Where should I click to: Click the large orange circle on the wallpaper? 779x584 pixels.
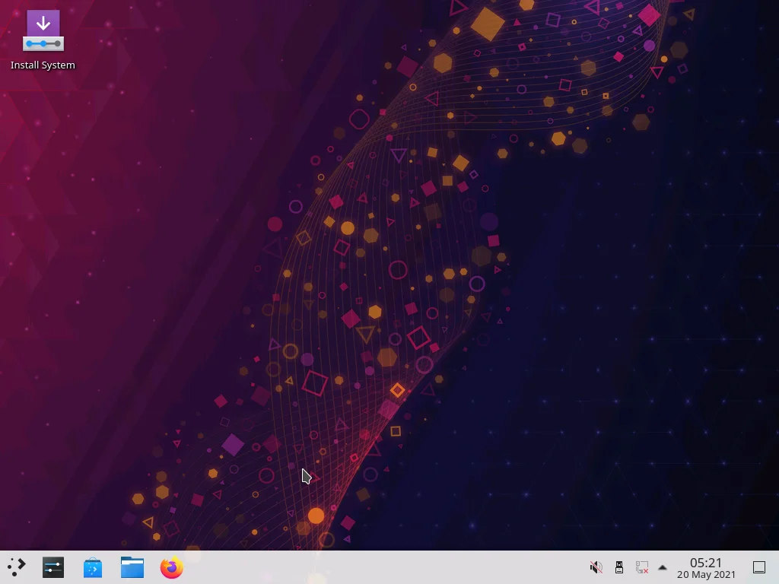(x=316, y=516)
